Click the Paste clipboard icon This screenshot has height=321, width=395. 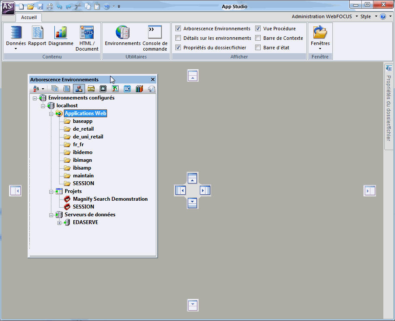tap(97, 6)
